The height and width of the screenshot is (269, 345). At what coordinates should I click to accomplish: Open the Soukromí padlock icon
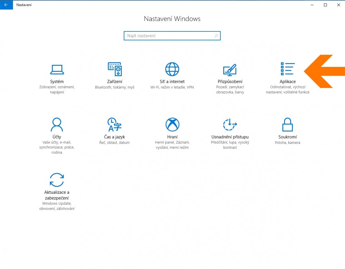[x=287, y=124]
